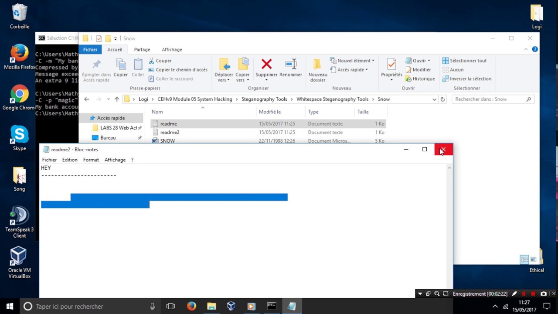Open Propriétés icon in ribbon
558x314 pixels.
pyautogui.click(x=391, y=65)
